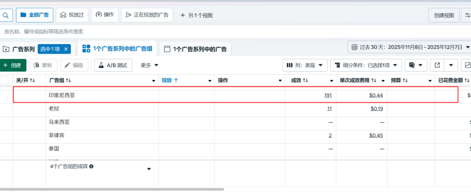Image resolution: width=471 pixels, height=192 pixels.
Task: Remove the selected campaign filter chip (×)
Action: pyautogui.click(x=66, y=49)
